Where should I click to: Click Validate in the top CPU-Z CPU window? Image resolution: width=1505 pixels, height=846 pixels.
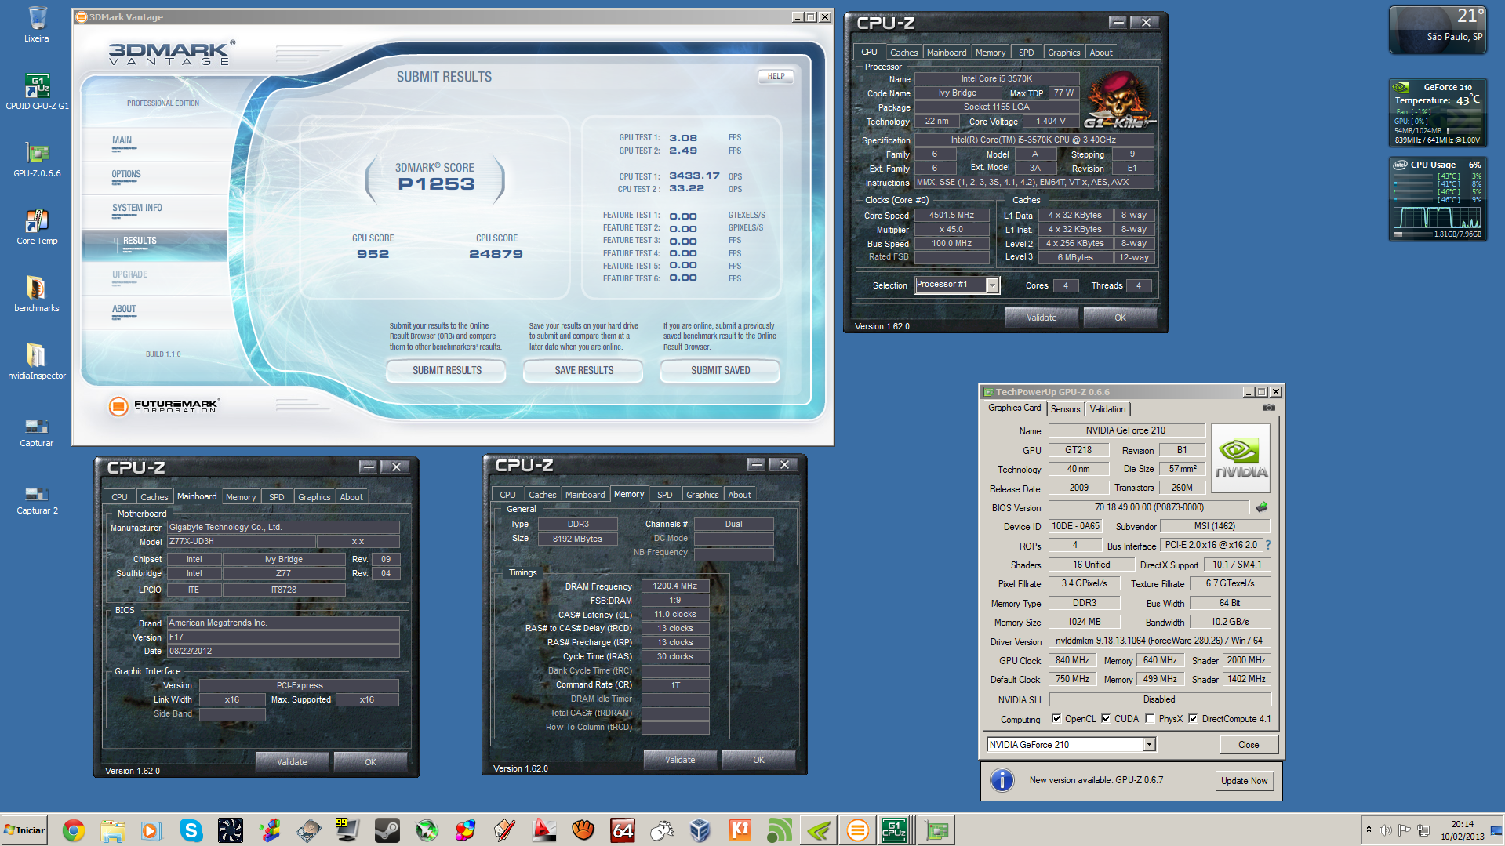pyautogui.click(x=1042, y=318)
